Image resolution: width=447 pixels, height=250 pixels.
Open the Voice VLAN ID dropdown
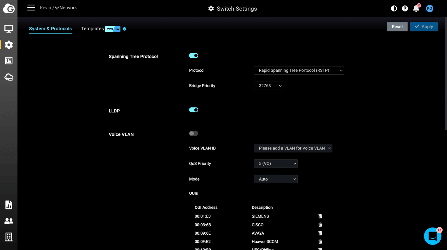(x=293, y=148)
